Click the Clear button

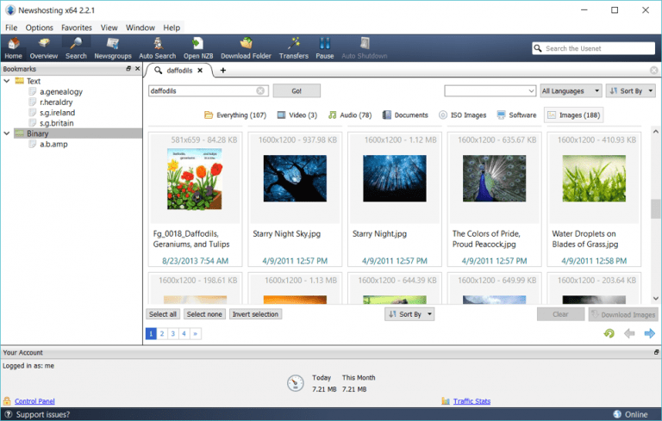tap(560, 314)
